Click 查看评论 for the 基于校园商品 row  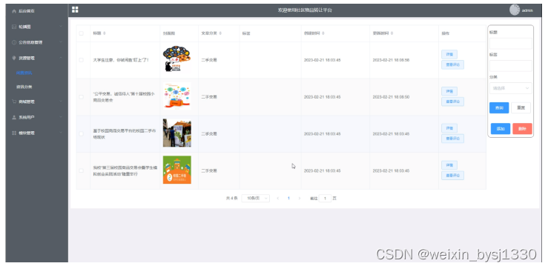452,139
